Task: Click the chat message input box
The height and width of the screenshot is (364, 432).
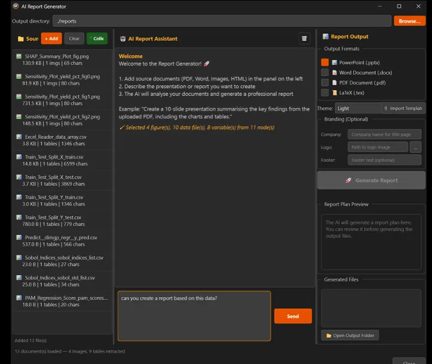Action: pos(194,316)
